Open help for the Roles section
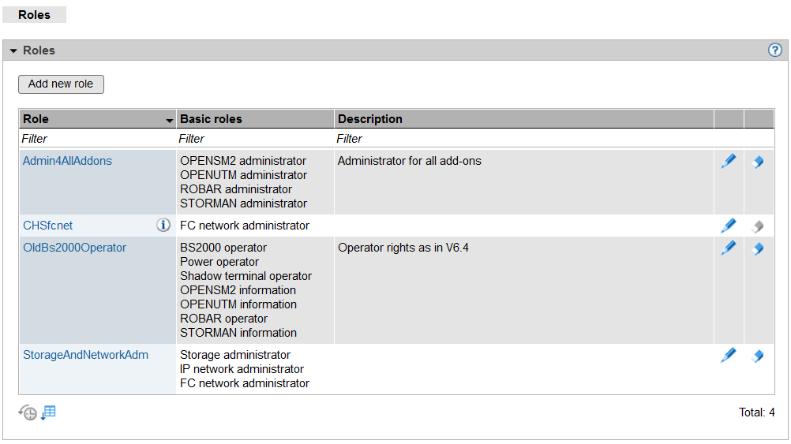The height and width of the screenshot is (444, 791). (x=774, y=50)
